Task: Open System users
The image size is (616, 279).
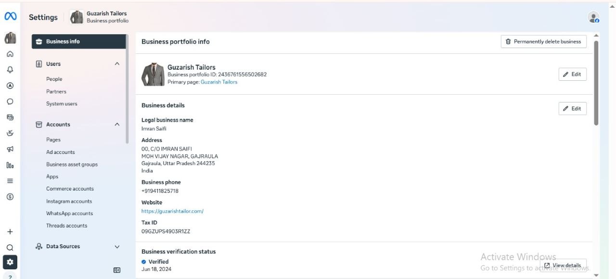Action: tap(62, 104)
